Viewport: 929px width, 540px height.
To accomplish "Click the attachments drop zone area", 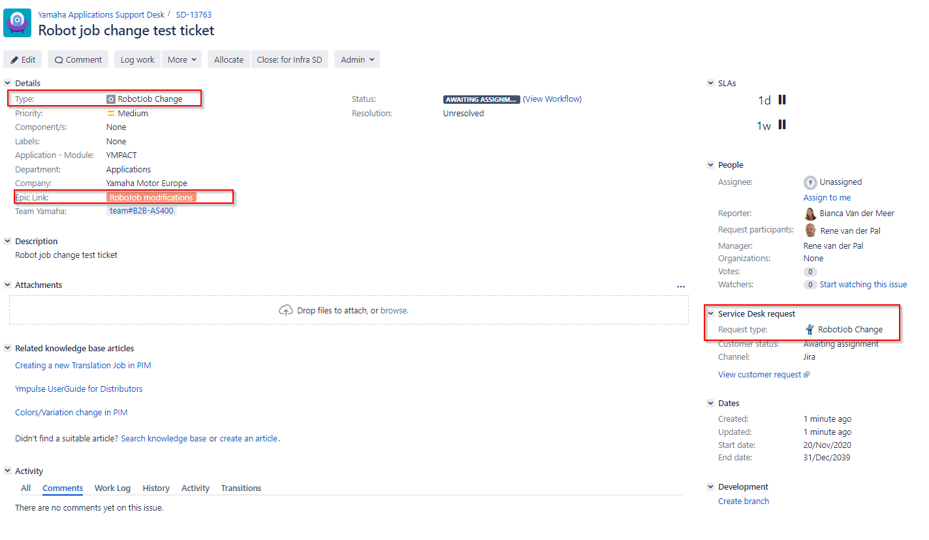I will [349, 310].
